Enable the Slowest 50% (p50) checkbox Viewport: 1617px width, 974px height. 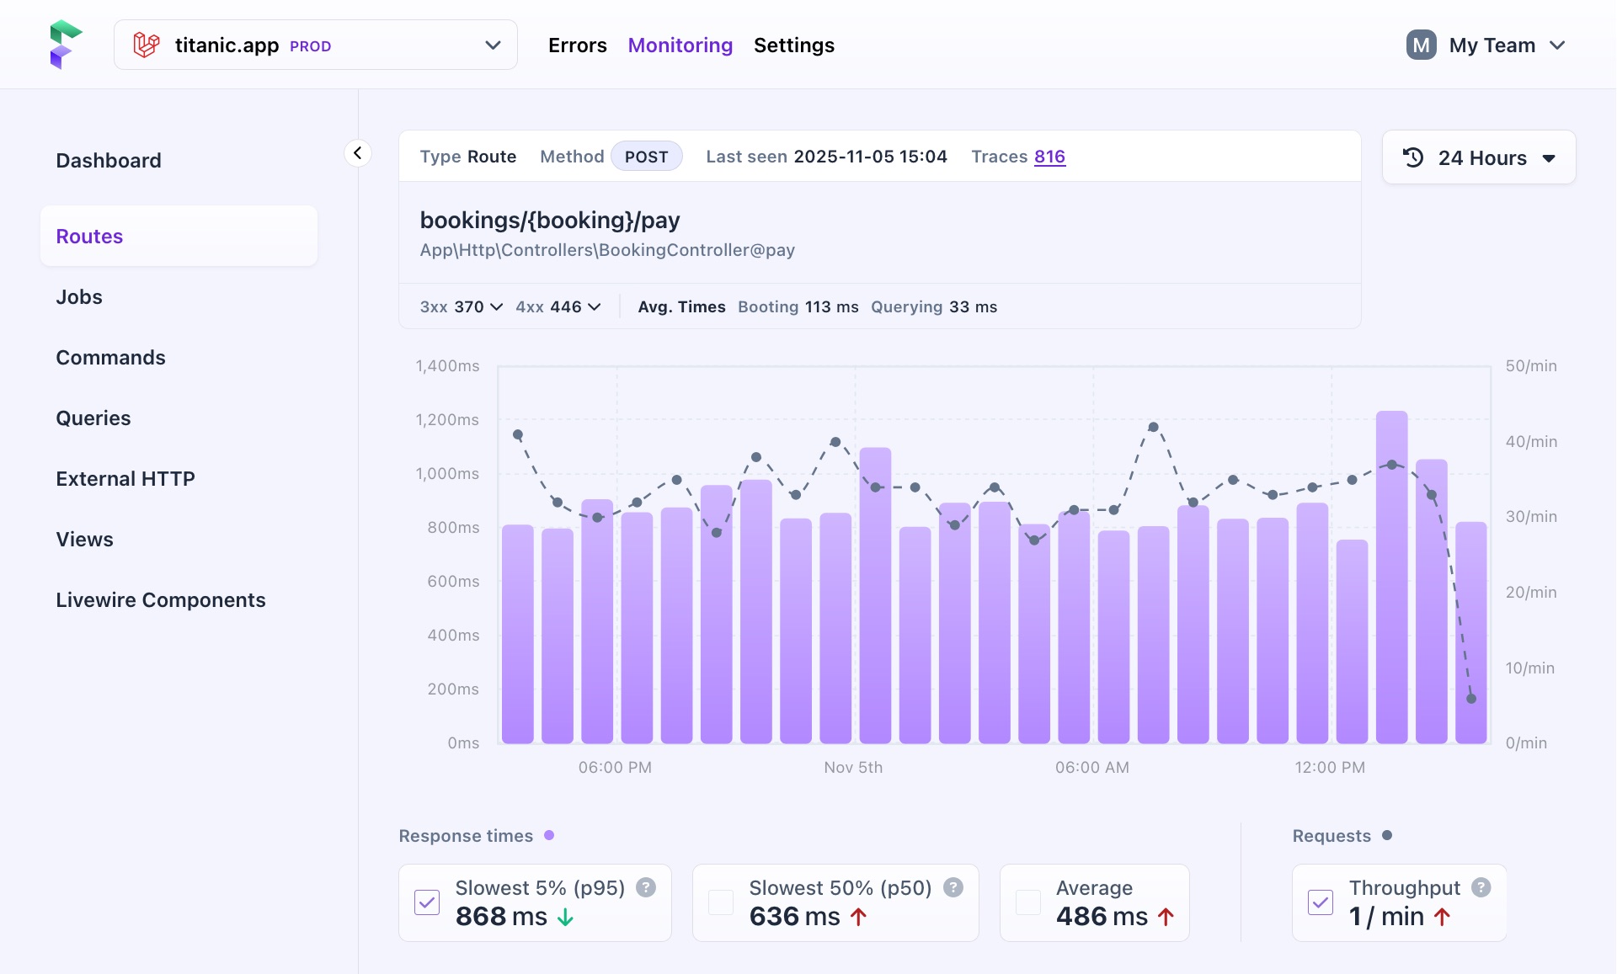tap(721, 902)
